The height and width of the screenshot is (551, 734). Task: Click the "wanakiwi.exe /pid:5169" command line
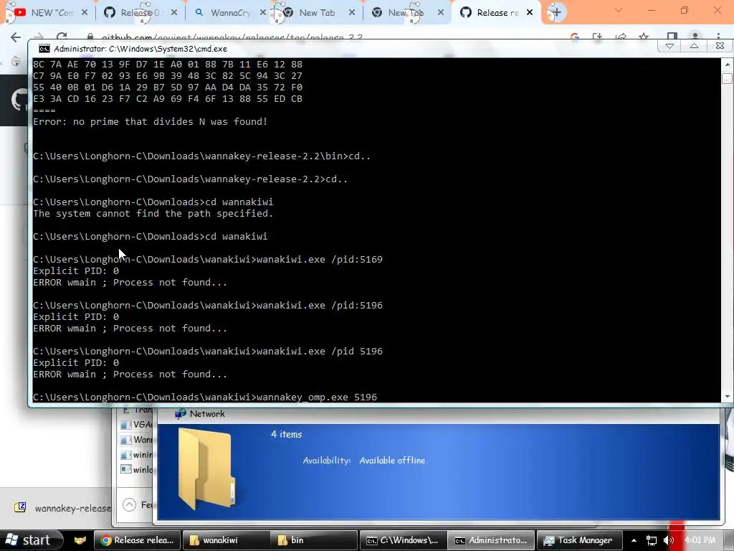coord(208,260)
